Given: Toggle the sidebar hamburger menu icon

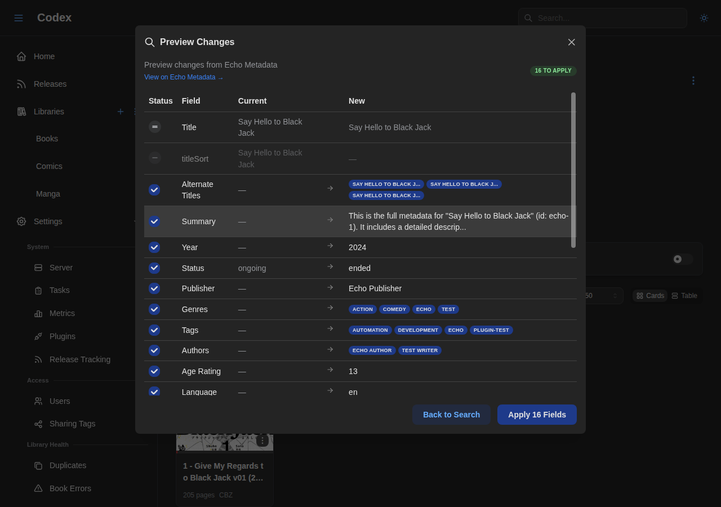Looking at the screenshot, I should 19,18.
